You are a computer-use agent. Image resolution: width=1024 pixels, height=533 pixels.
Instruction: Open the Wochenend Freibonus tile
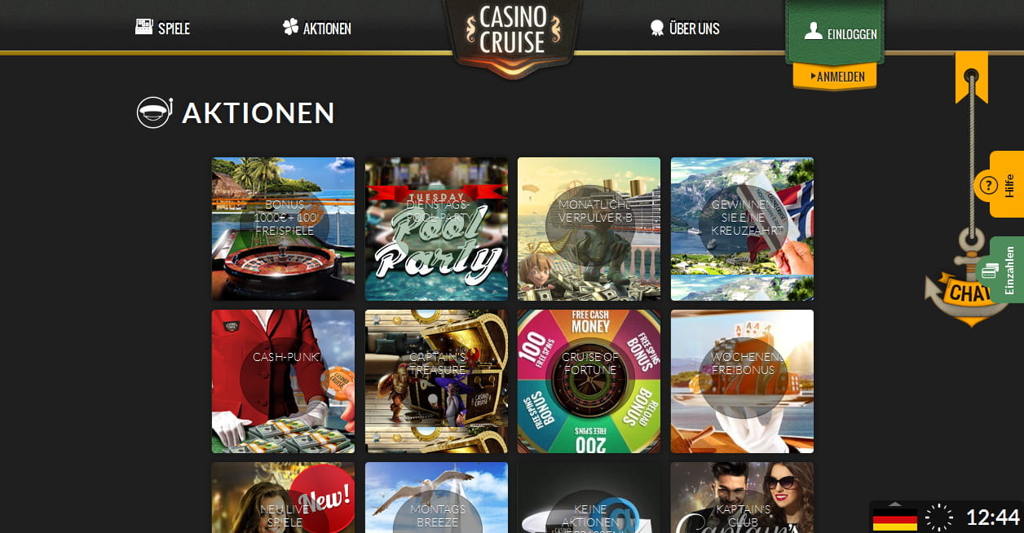click(742, 381)
